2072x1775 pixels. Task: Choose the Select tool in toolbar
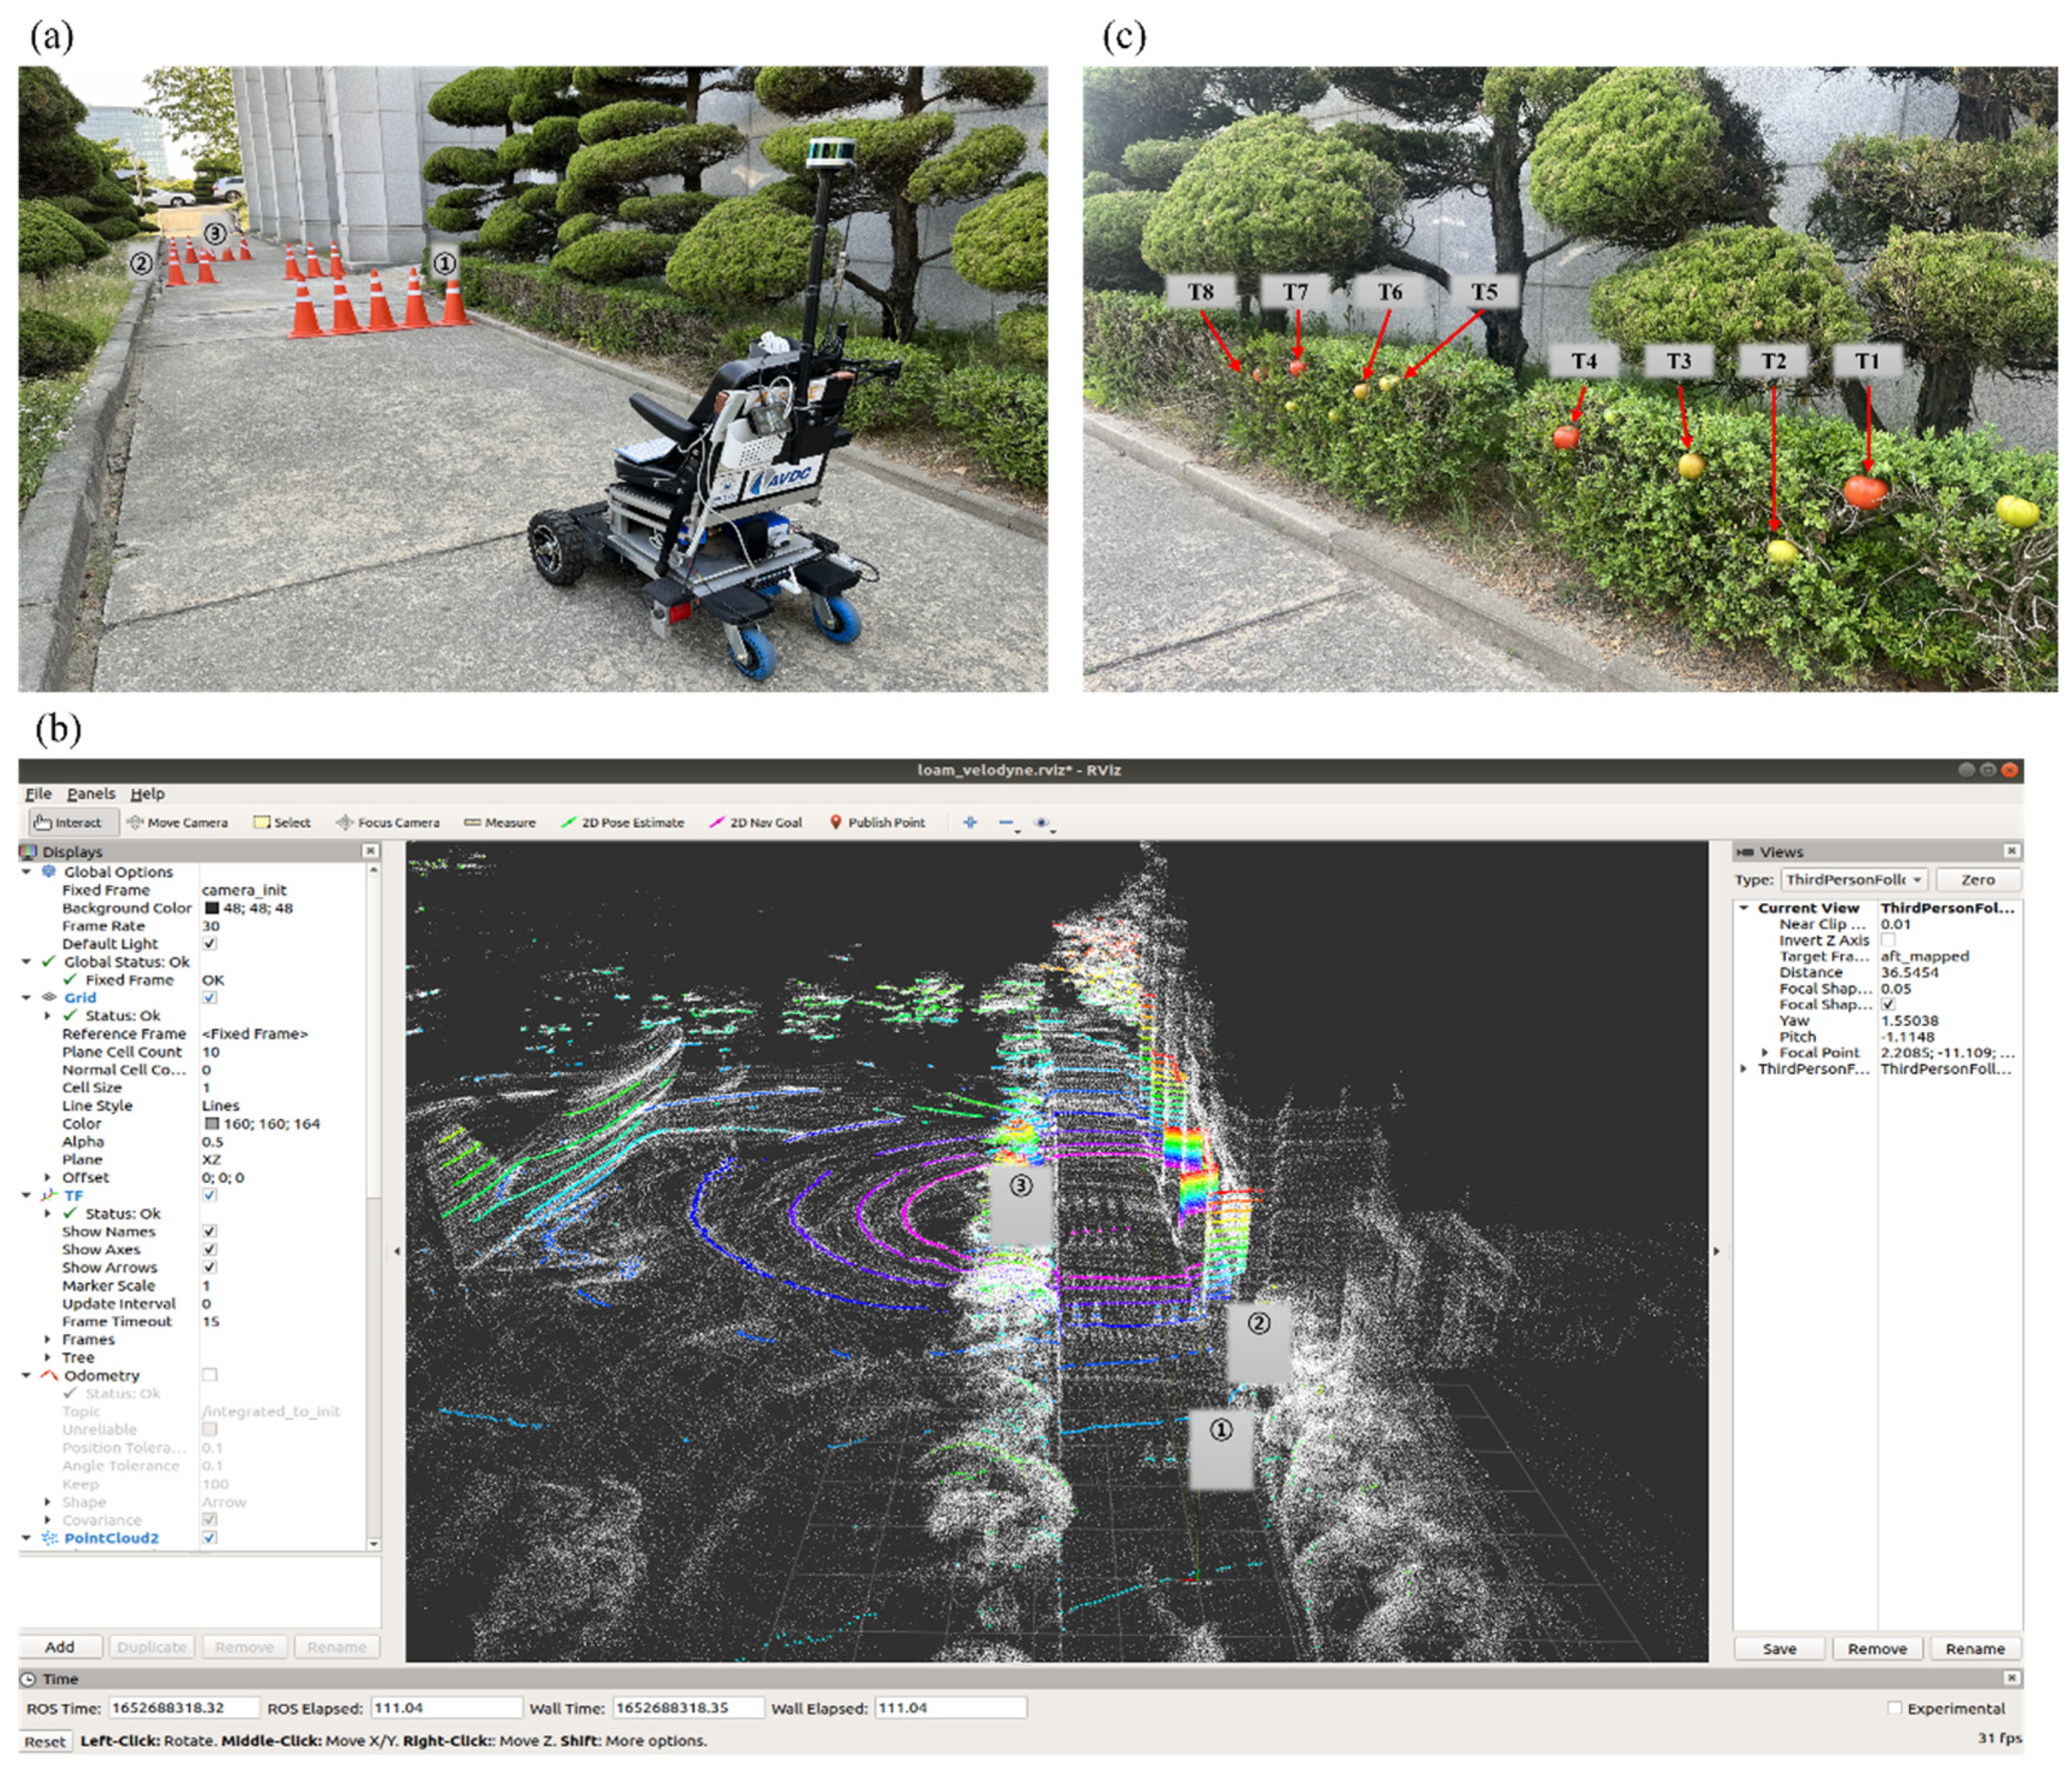[x=282, y=822]
